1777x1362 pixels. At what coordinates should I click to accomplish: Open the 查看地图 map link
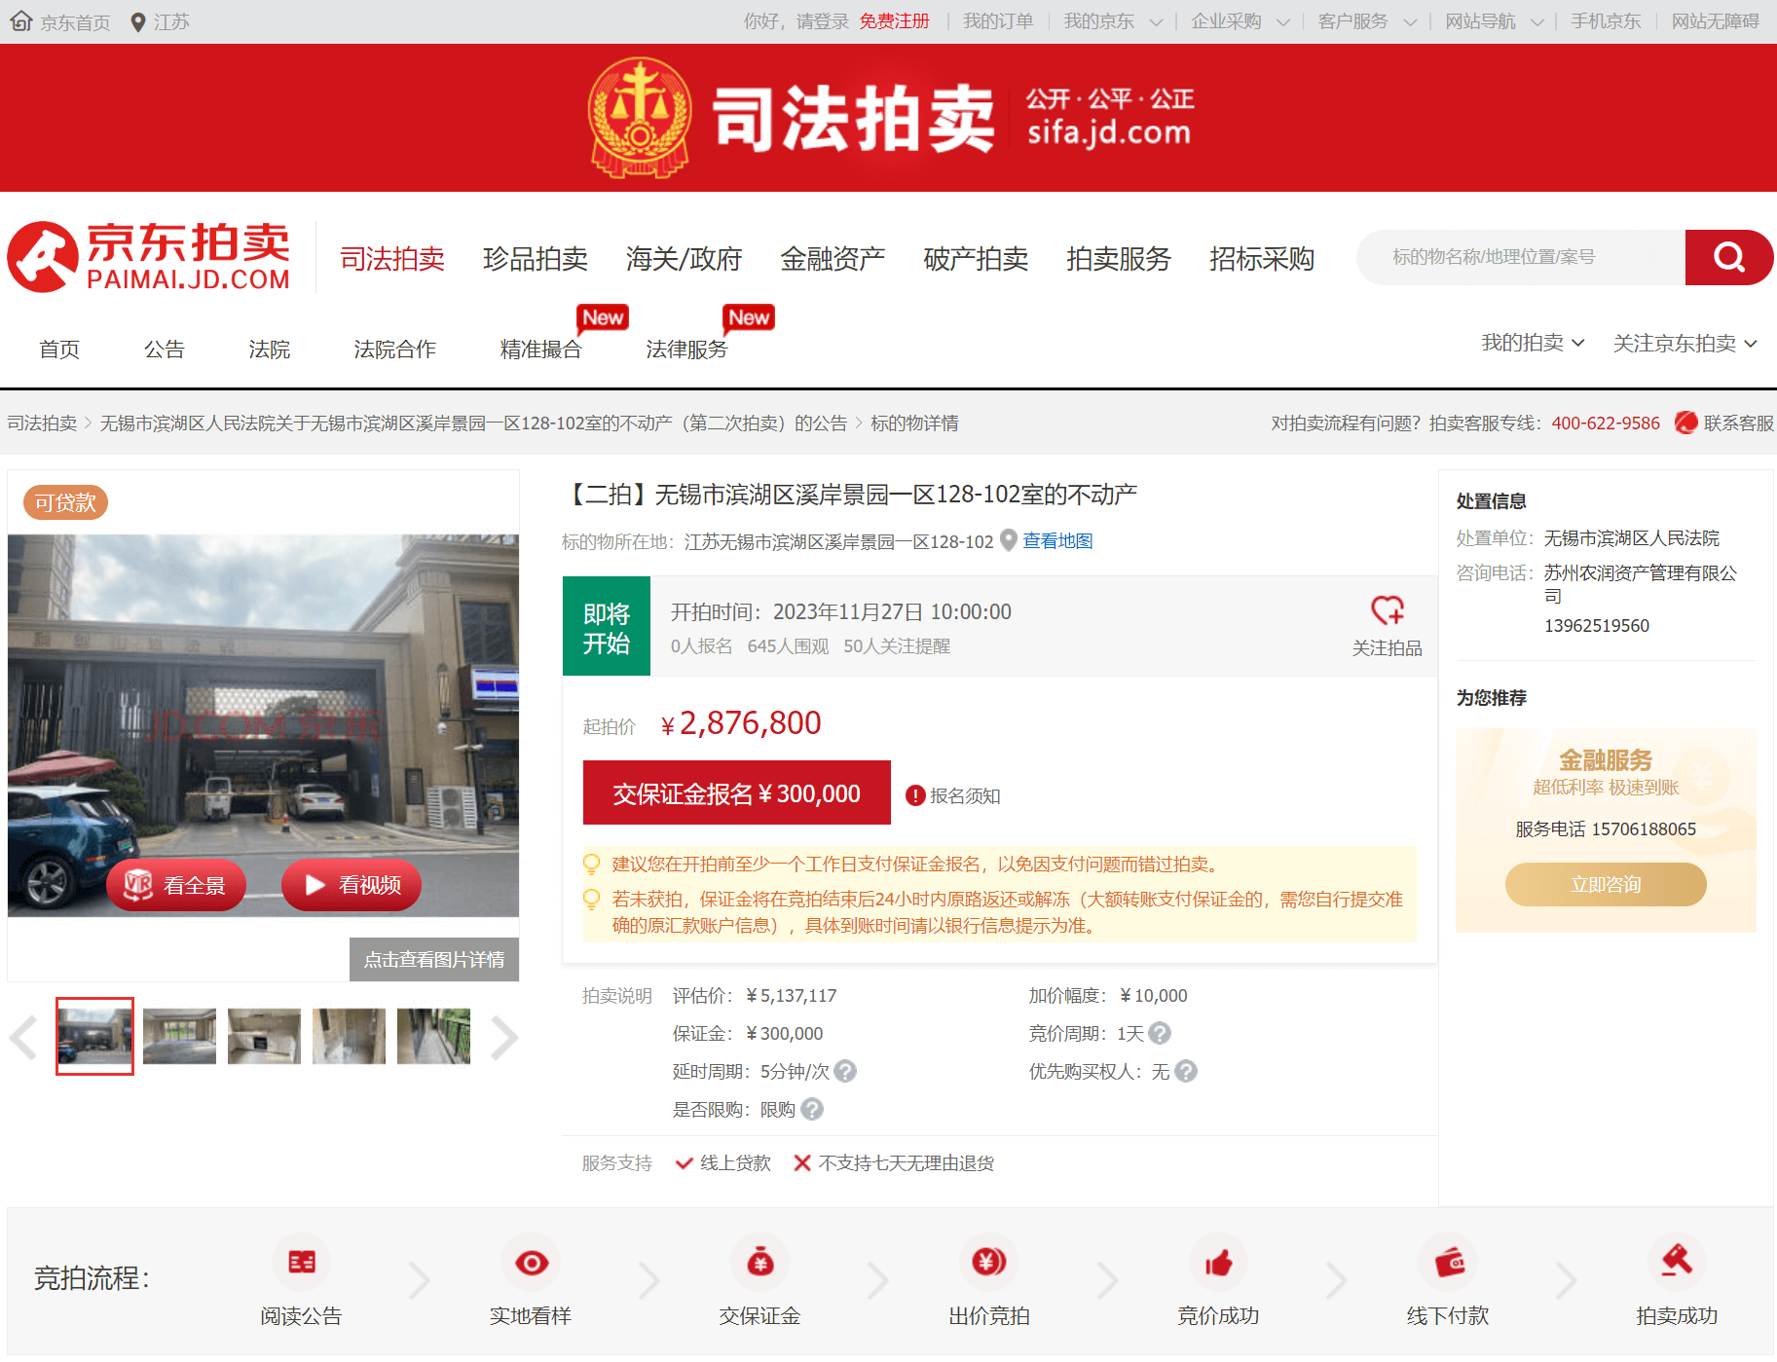1056,541
